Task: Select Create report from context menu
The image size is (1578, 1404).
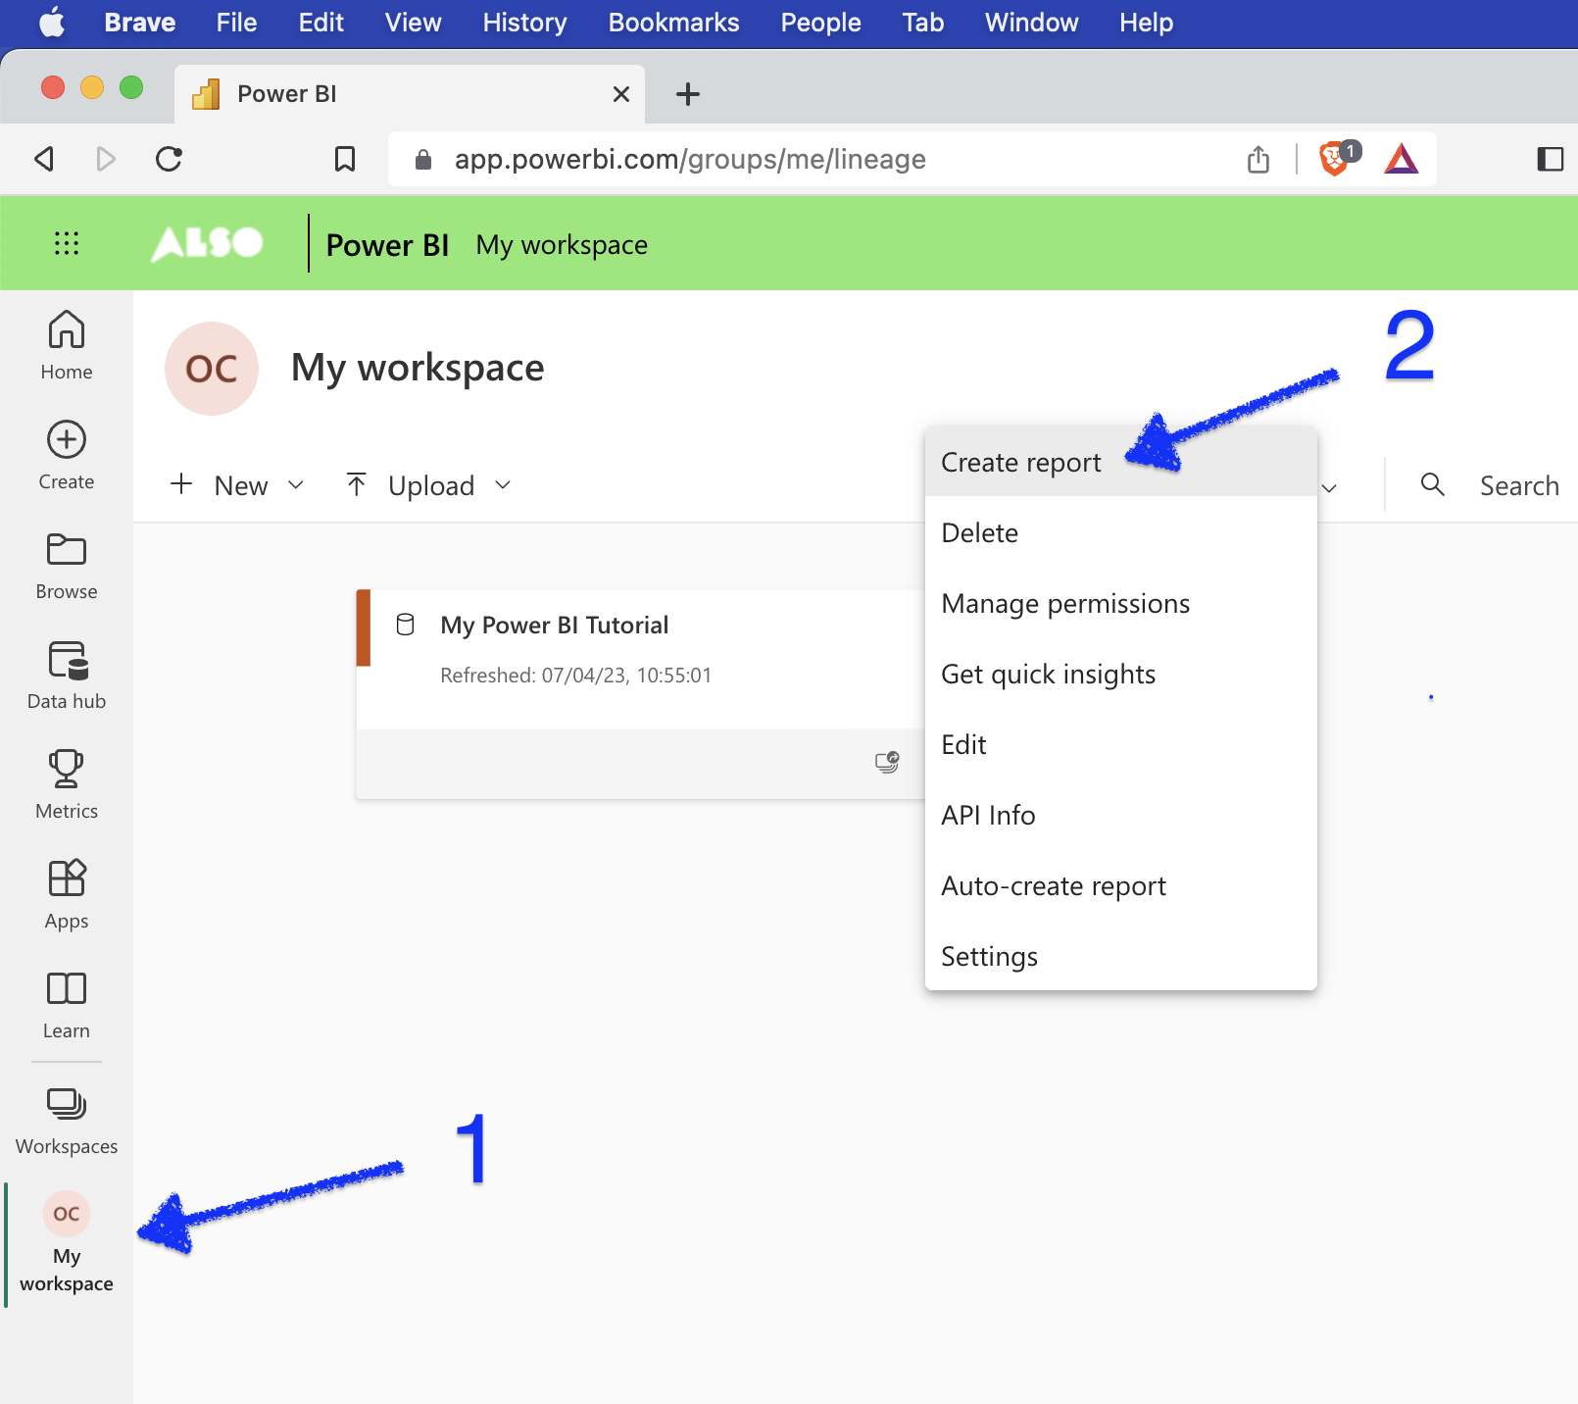Action: (1020, 462)
